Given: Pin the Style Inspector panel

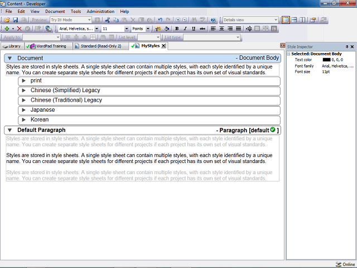Looking at the screenshot, I should coord(347,47).
